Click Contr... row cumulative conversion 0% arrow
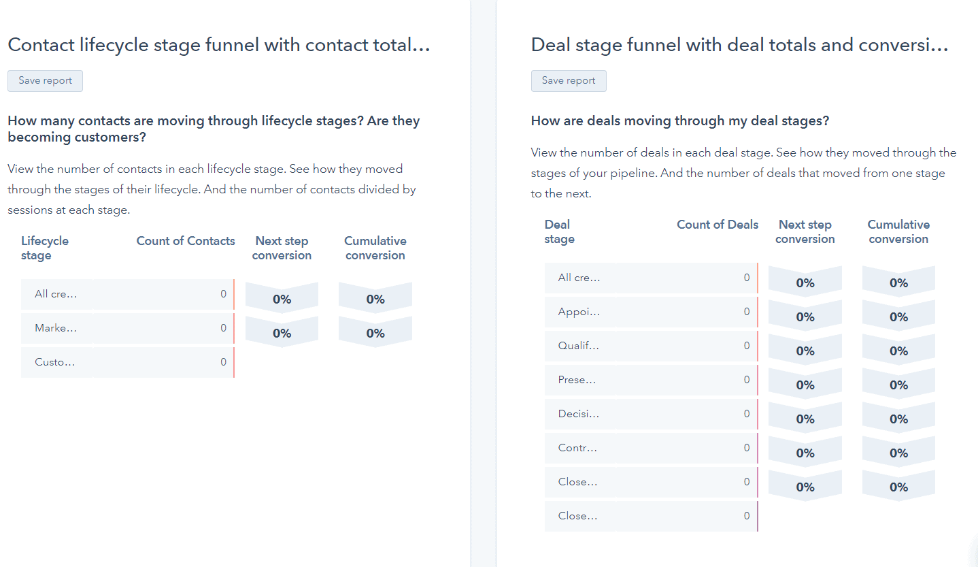This screenshot has height=567, width=978. pos(898,452)
